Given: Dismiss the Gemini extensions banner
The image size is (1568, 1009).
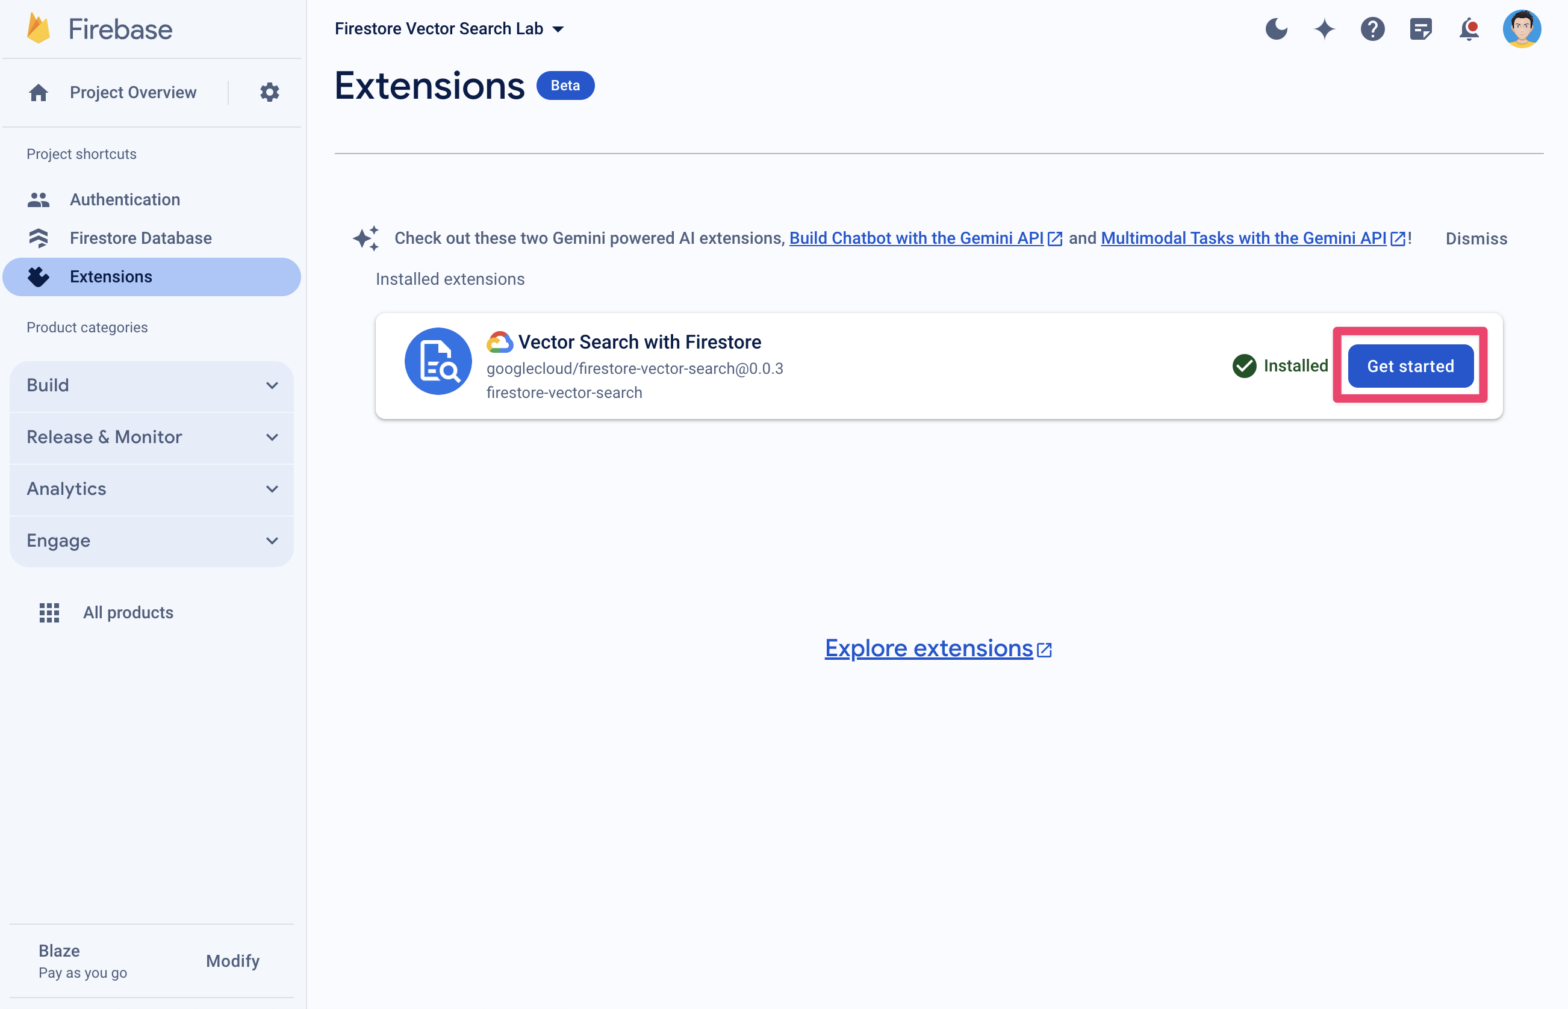Looking at the screenshot, I should (1476, 238).
